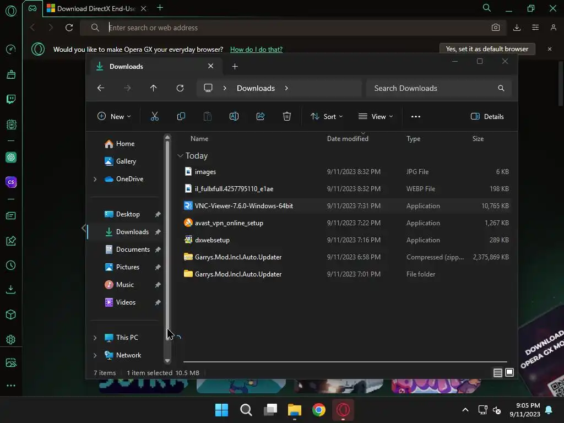The height and width of the screenshot is (423, 564).
Task: Click the Cut scissors icon in Explorer toolbar
Action: [x=155, y=116]
